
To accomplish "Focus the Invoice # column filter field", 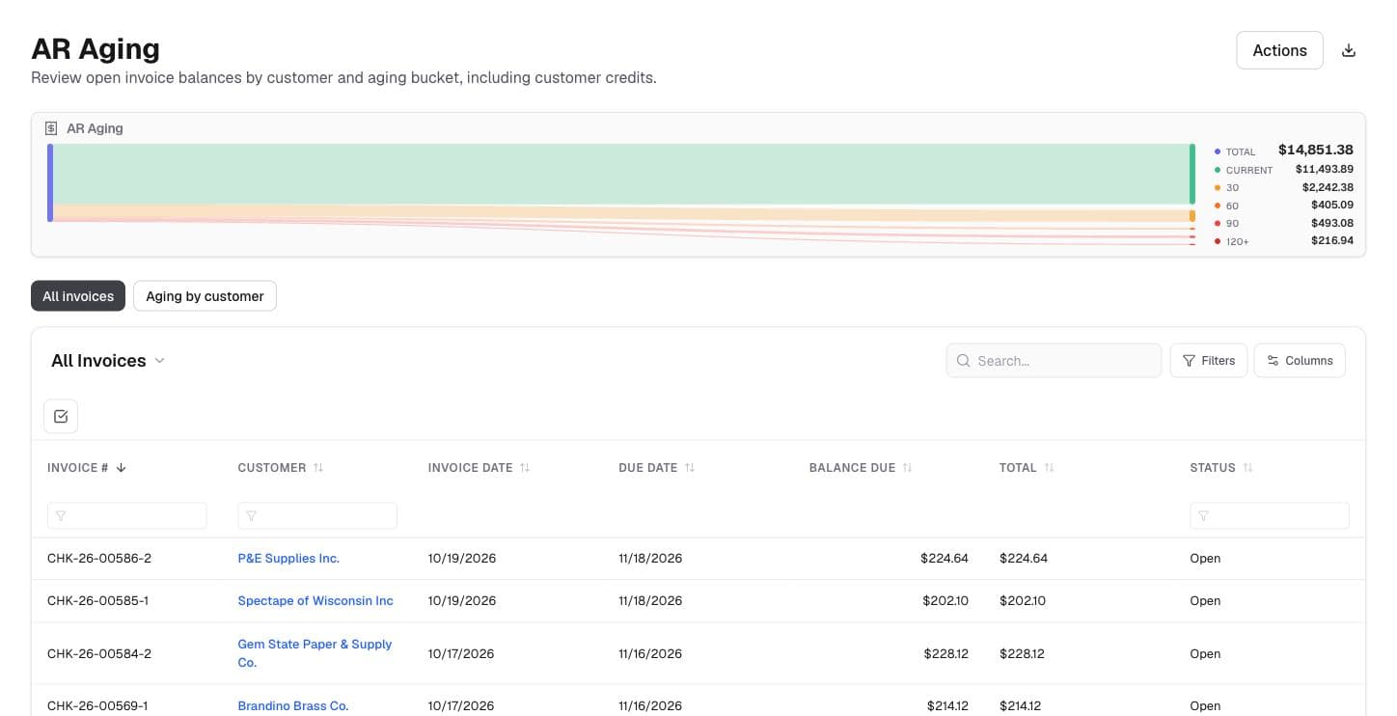I will tap(126, 515).
